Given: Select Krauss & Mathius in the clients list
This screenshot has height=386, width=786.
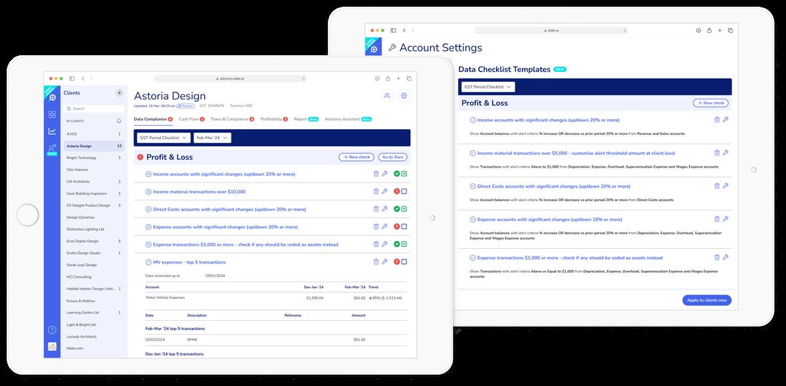Looking at the screenshot, I should click(94, 301).
